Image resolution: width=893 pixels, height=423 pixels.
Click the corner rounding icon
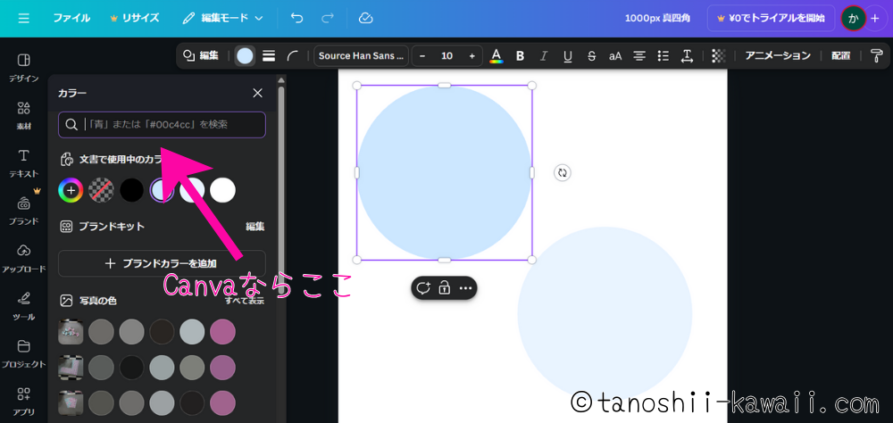(293, 55)
